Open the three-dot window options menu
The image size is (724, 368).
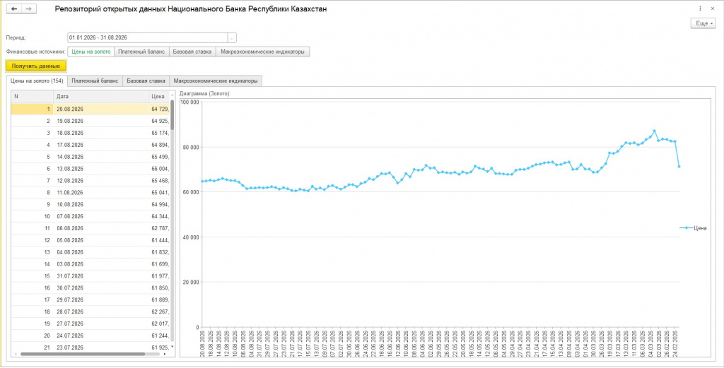click(x=701, y=8)
